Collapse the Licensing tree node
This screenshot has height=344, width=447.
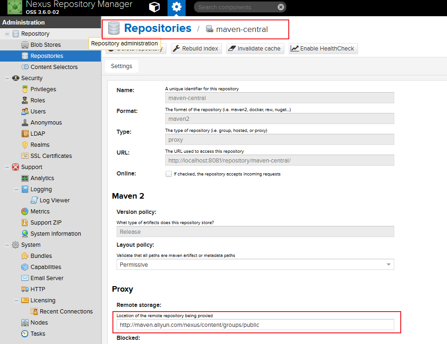[16, 300]
